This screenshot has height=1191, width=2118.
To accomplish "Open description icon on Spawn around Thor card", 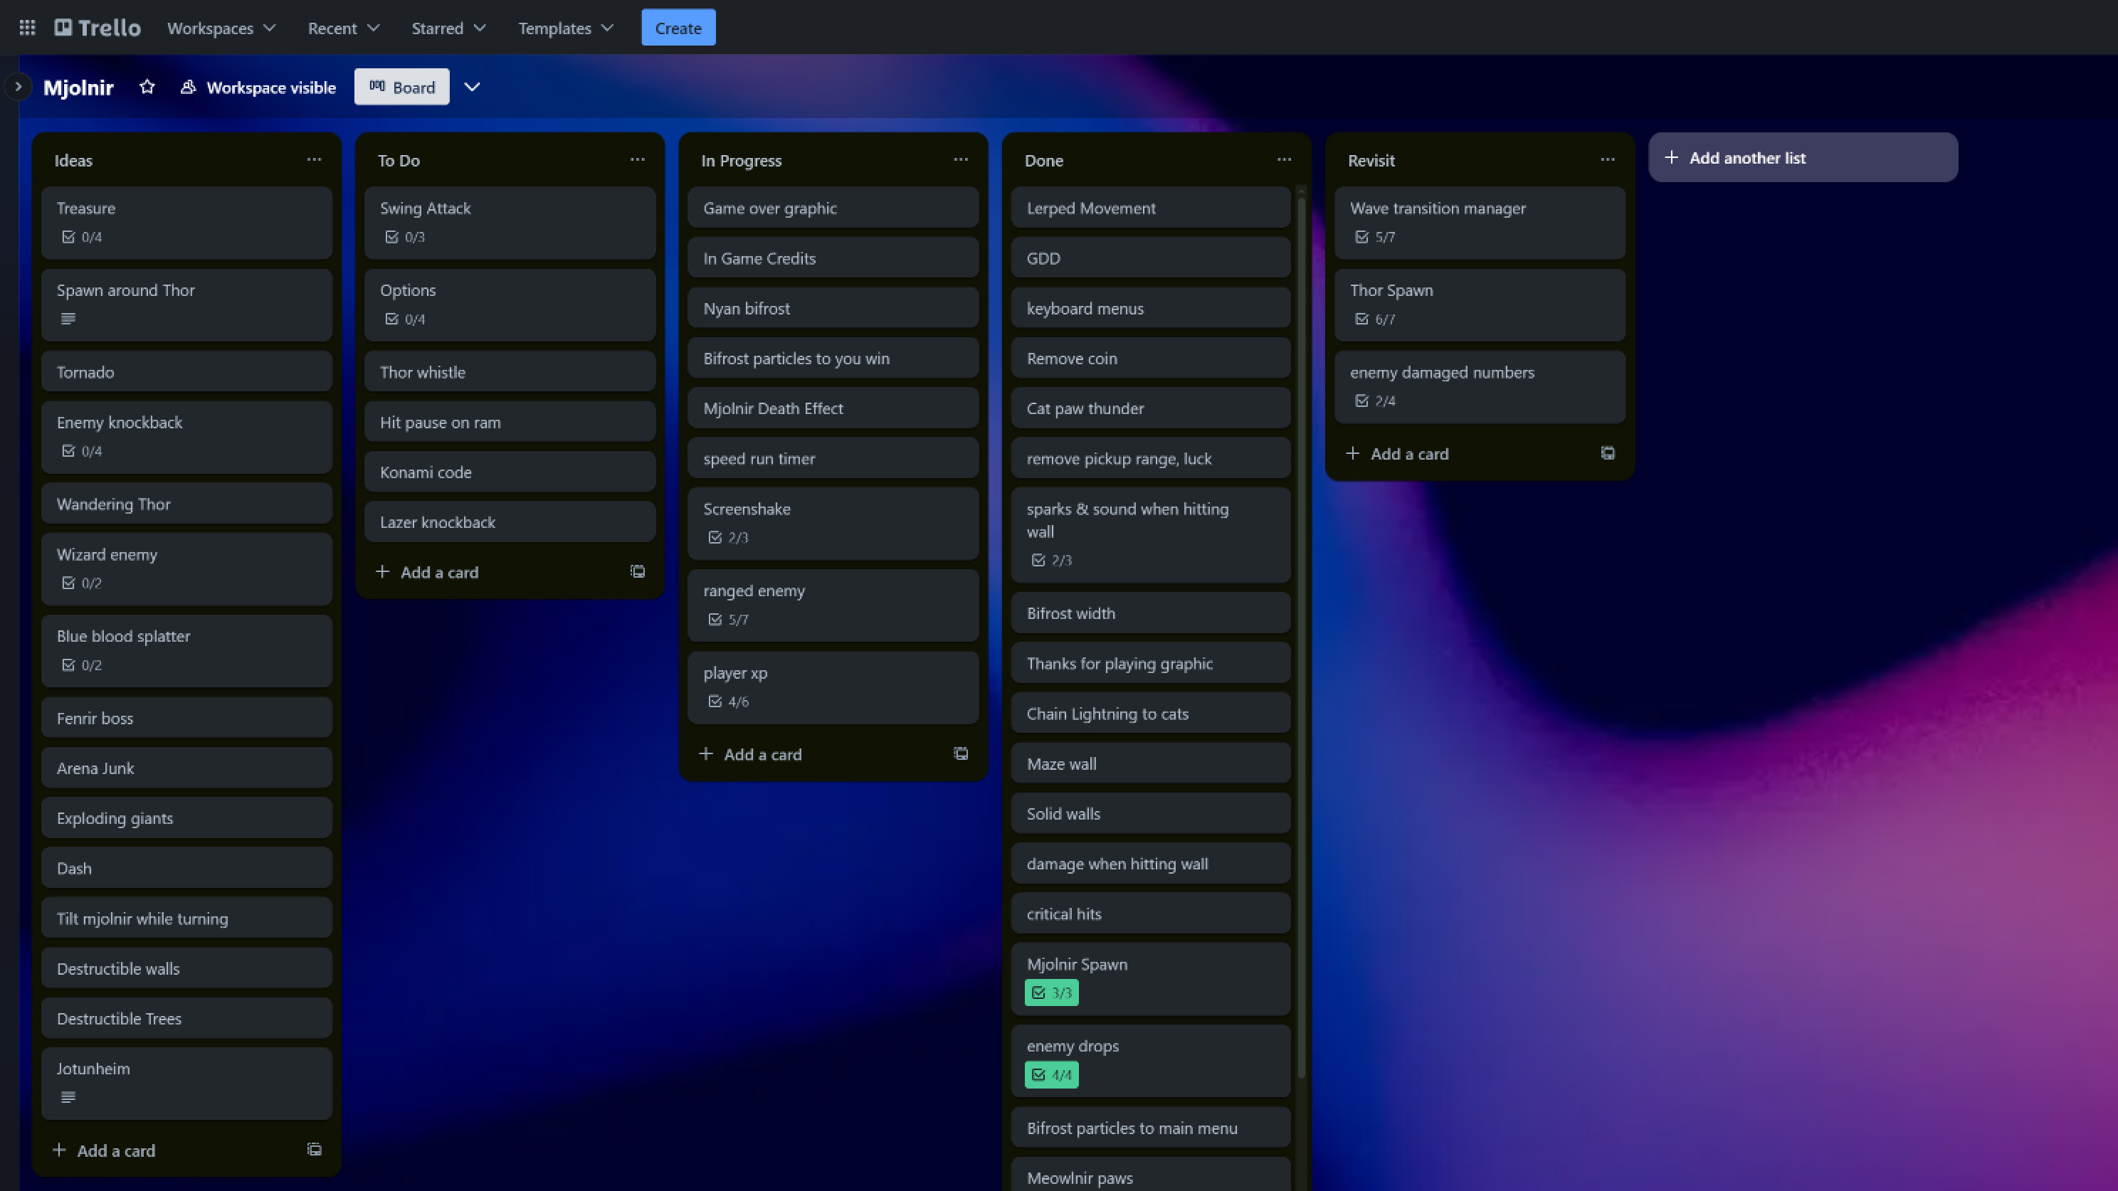I will click(68, 319).
